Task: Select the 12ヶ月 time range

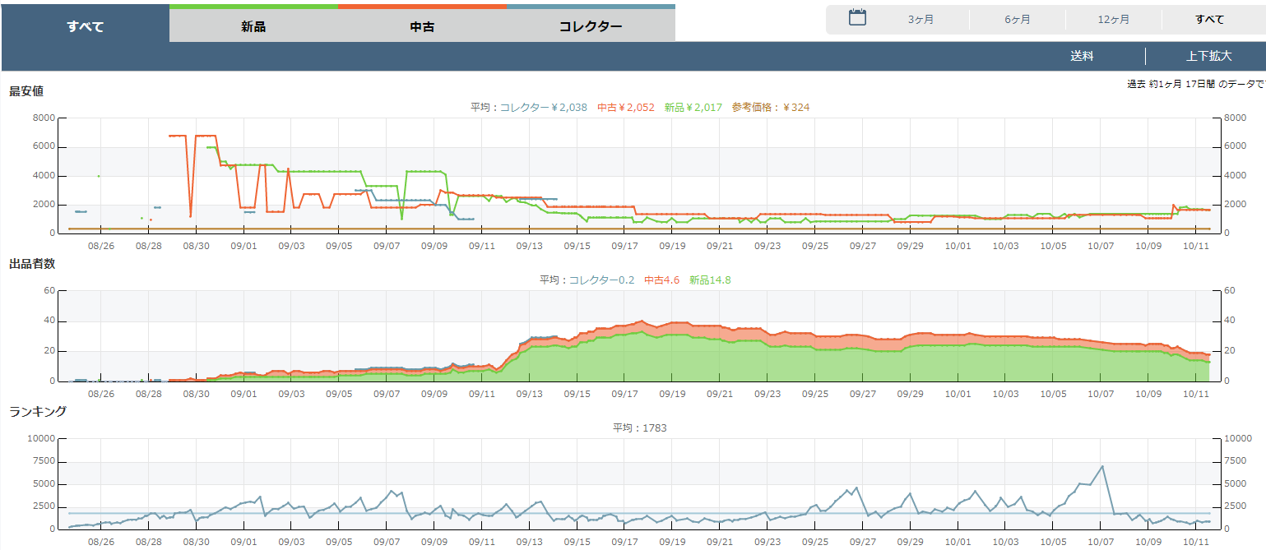Action: point(1113,20)
